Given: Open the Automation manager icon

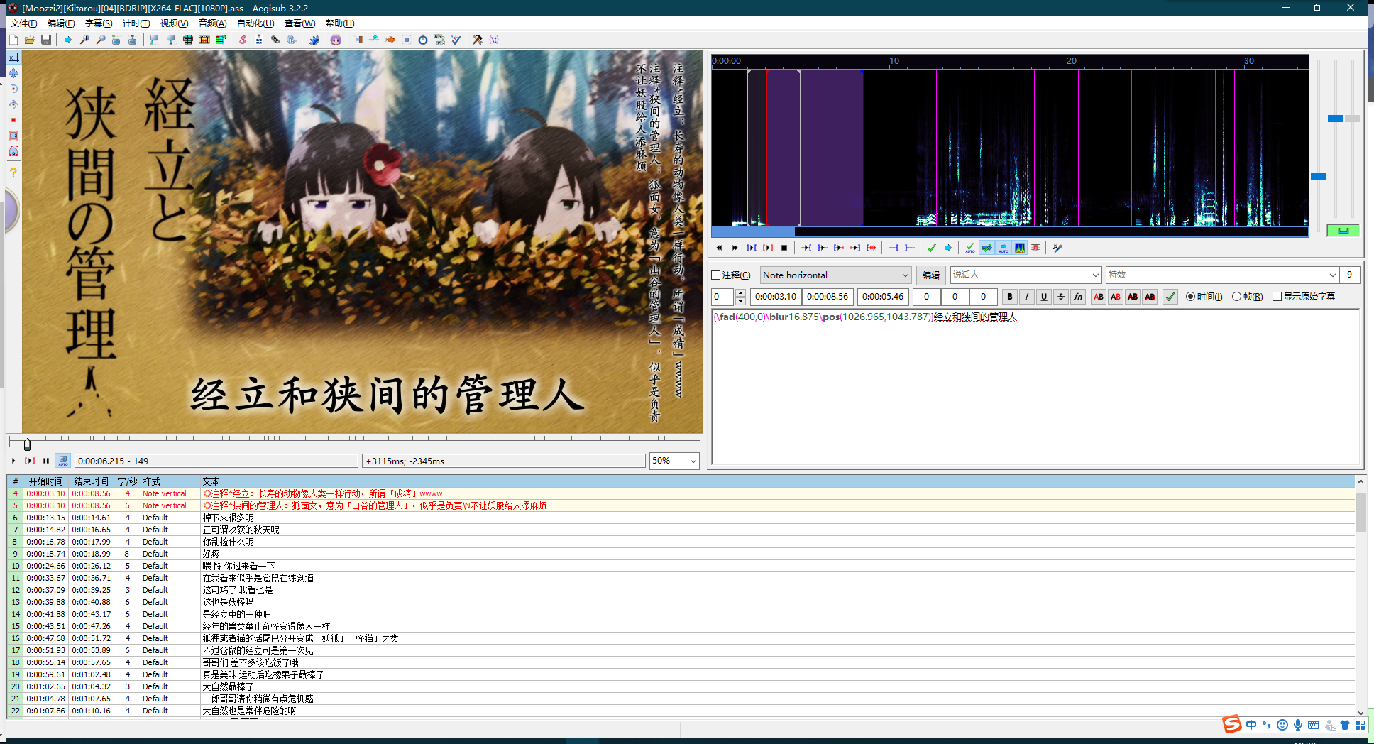Looking at the screenshot, I should pyautogui.click(x=314, y=40).
